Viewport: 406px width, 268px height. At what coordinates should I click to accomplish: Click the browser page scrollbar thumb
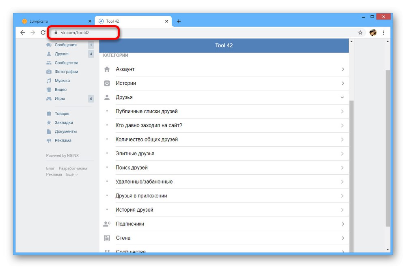[388, 148]
